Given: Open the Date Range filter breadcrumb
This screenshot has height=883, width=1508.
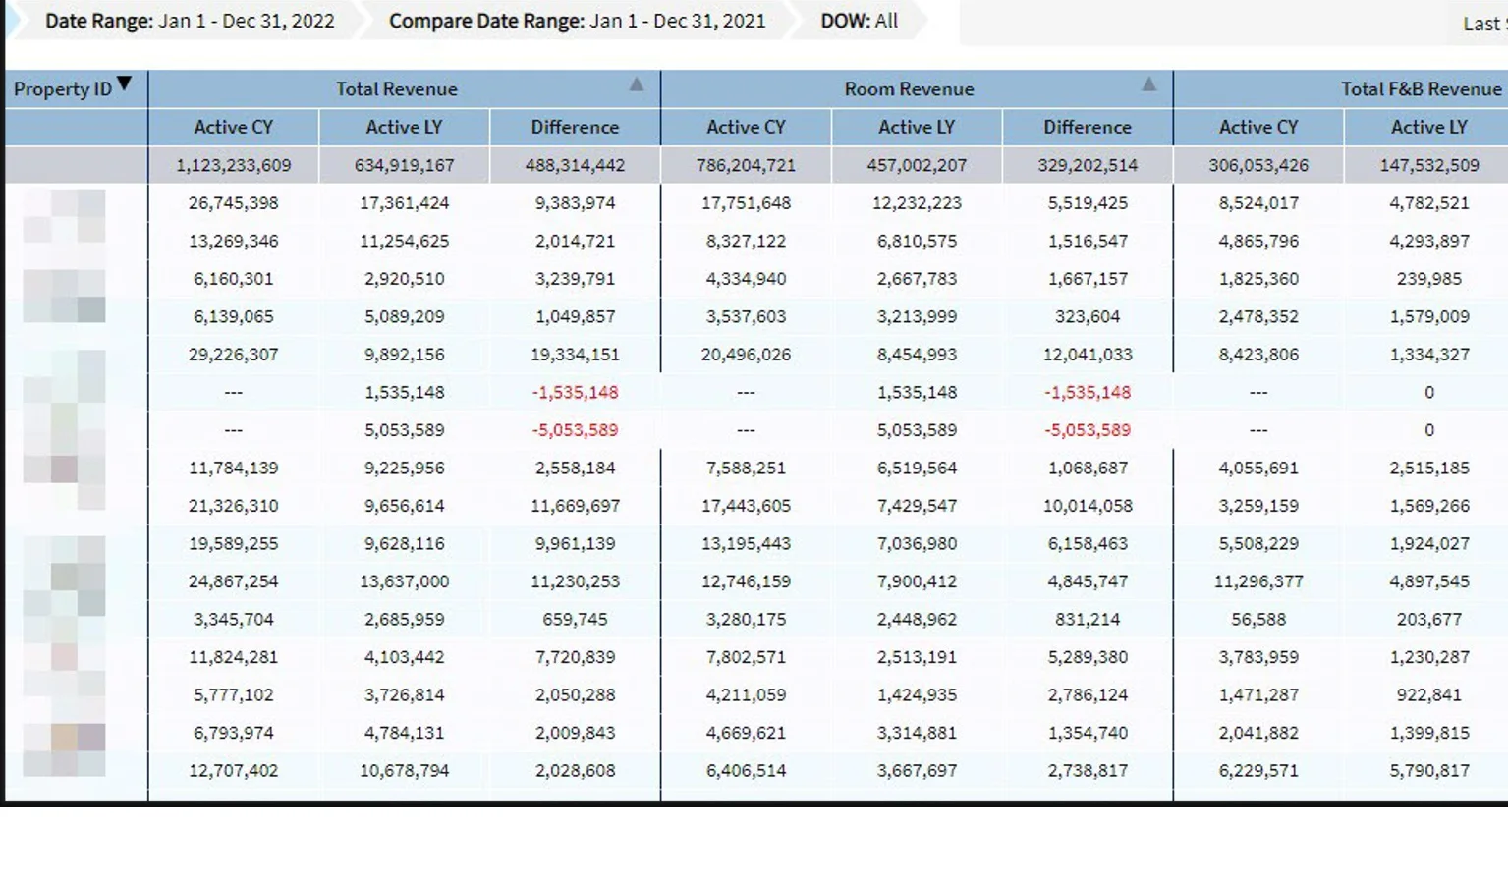Looking at the screenshot, I should 189,21.
